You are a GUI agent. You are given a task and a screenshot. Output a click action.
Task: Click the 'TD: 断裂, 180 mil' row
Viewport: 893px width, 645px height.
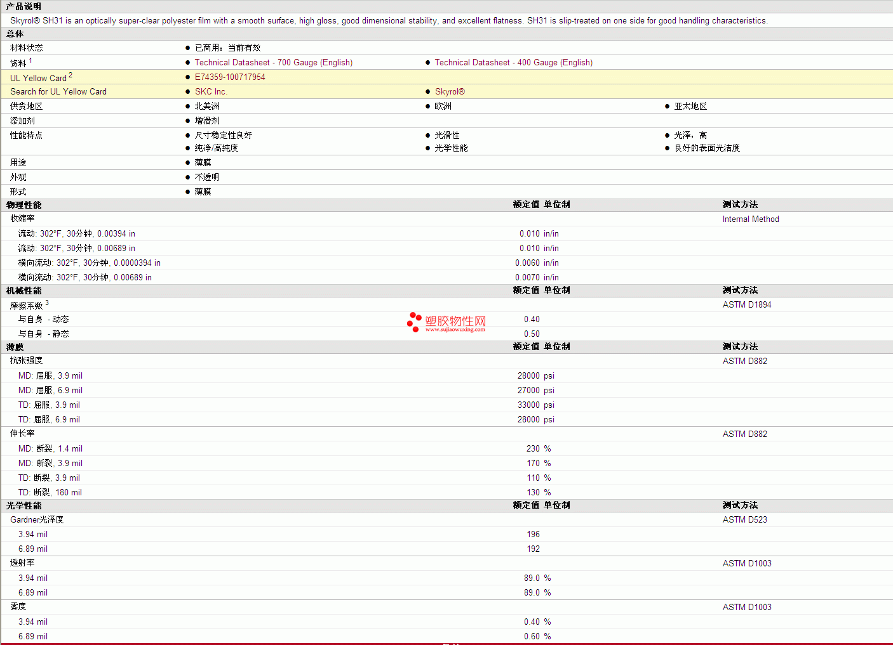pyautogui.click(x=446, y=492)
